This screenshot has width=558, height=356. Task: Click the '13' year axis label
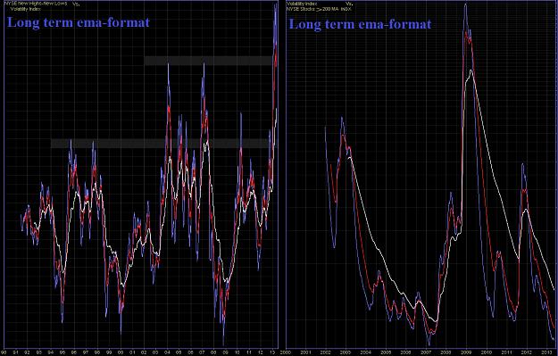pos(272,352)
